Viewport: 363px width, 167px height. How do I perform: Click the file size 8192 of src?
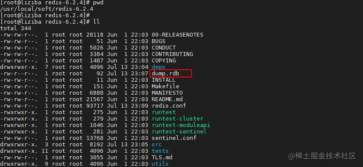click(x=96, y=145)
